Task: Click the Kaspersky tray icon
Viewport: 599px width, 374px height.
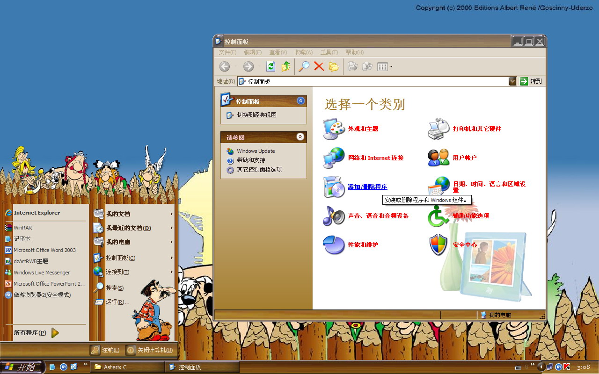Action: (567, 367)
